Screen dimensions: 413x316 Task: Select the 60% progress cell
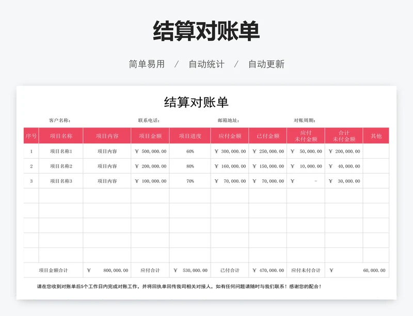pyautogui.click(x=190, y=151)
